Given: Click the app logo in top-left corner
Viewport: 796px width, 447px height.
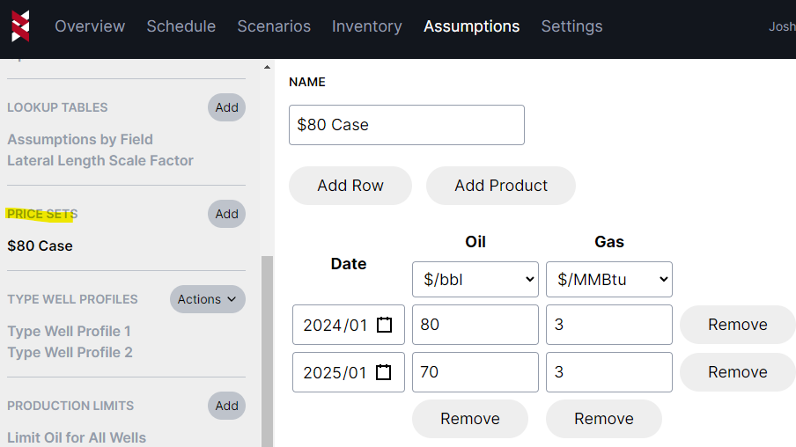Looking at the screenshot, I should (x=20, y=26).
